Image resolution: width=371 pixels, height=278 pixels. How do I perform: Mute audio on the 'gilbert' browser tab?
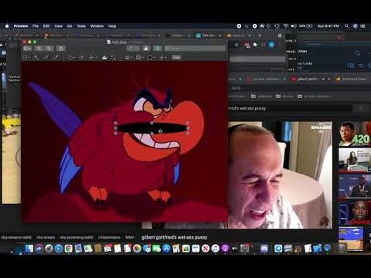323,79
